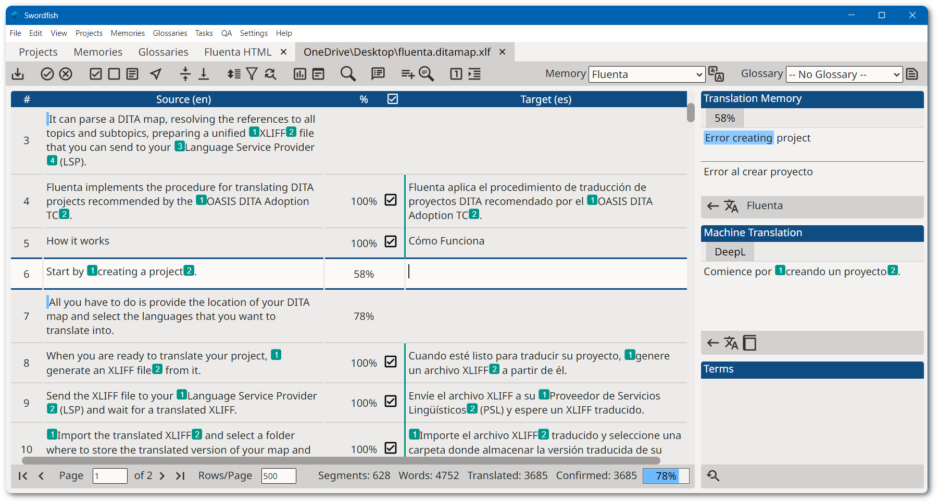Close the fluenta.ditamap.xlf tab
Viewport: 938px width, 503px height.
pyautogui.click(x=503, y=52)
